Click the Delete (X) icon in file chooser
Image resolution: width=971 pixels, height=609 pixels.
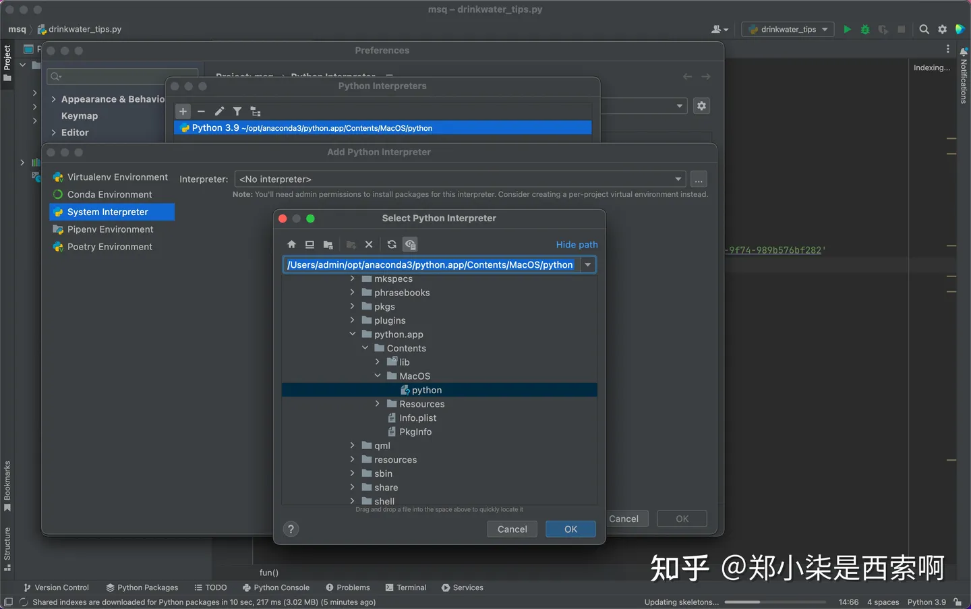tap(369, 245)
